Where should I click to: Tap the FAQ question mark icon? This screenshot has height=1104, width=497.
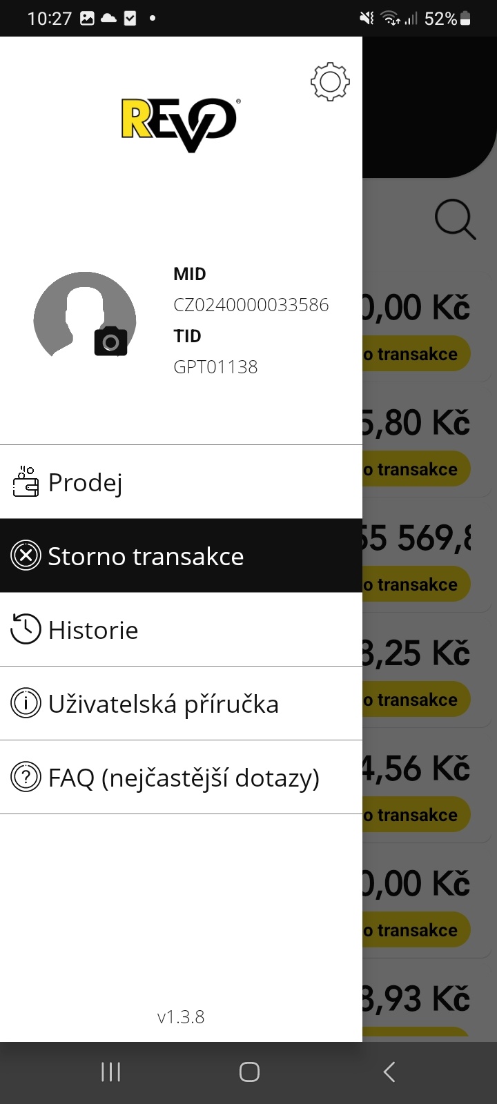click(x=26, y=777)
